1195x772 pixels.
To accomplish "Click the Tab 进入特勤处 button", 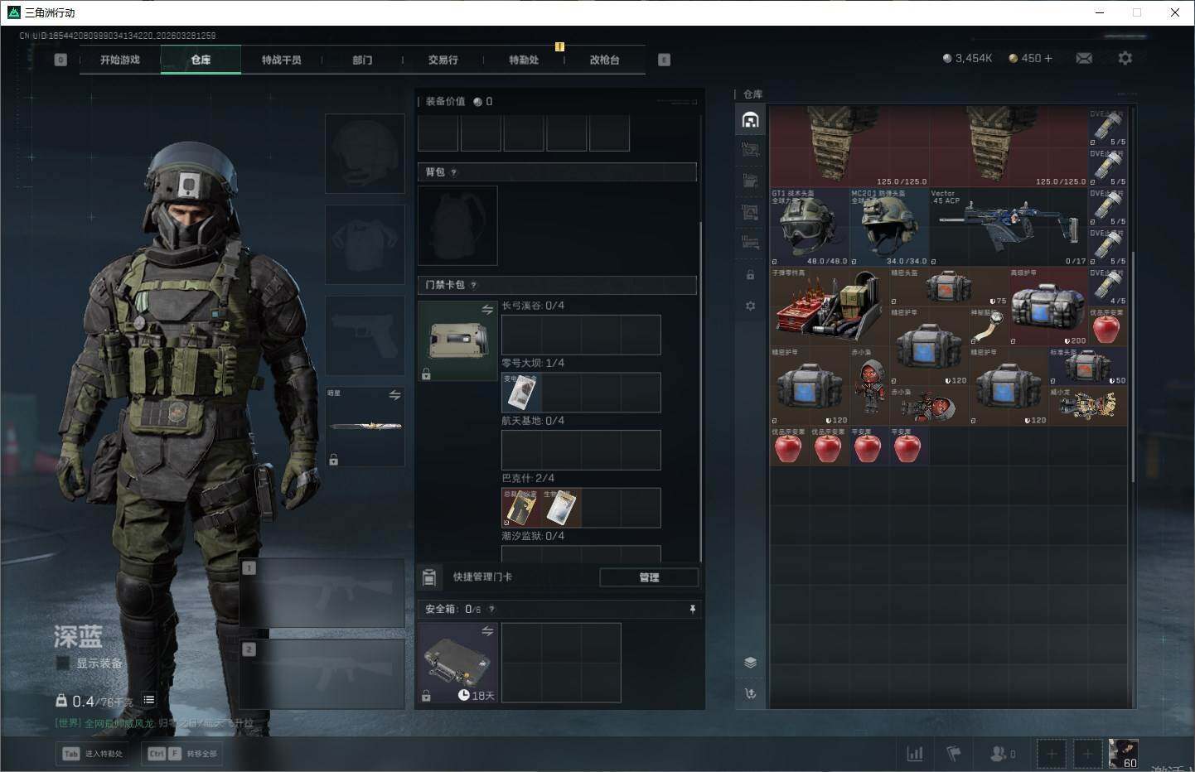I will click(93, 754).
